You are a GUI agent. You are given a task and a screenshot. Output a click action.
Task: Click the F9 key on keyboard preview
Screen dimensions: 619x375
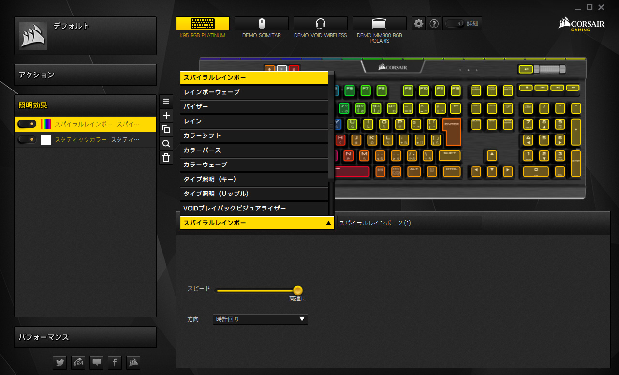click(408, 90)
